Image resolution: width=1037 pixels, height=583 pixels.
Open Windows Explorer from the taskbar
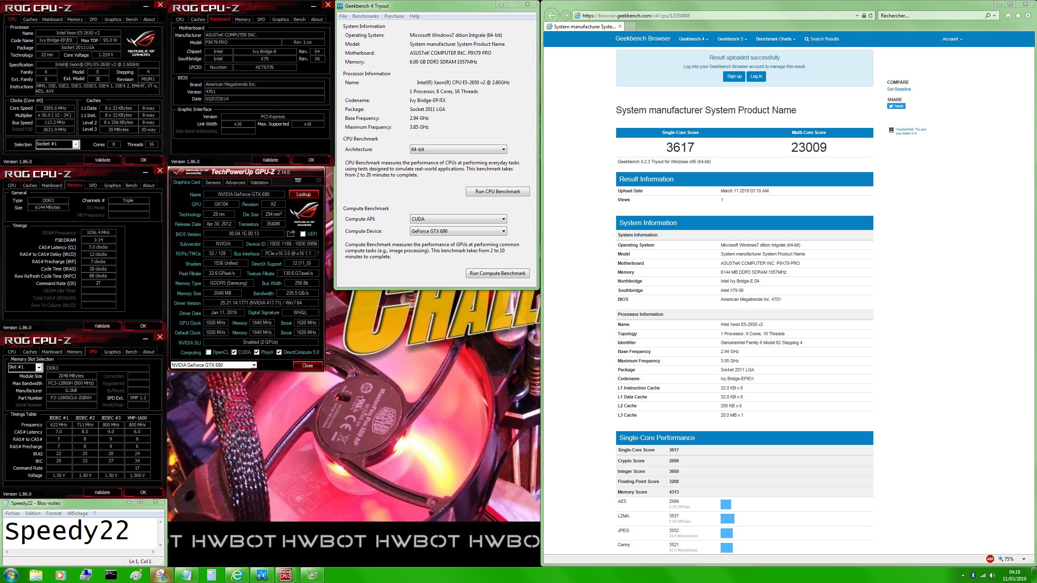(36, 575)
